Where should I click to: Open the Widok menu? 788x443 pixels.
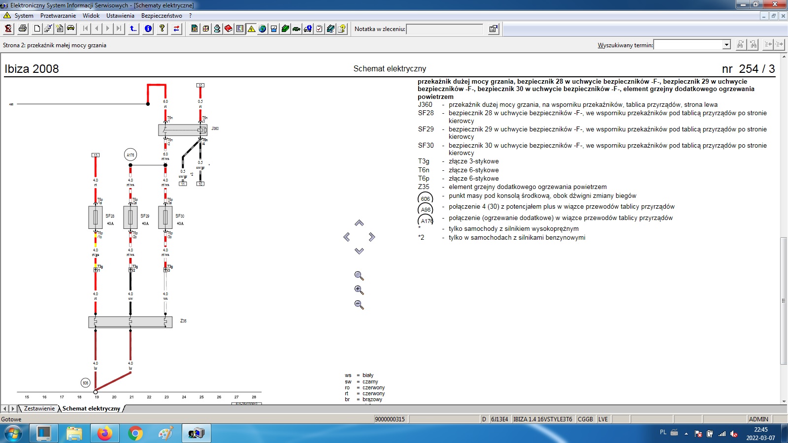coord(91,16)
